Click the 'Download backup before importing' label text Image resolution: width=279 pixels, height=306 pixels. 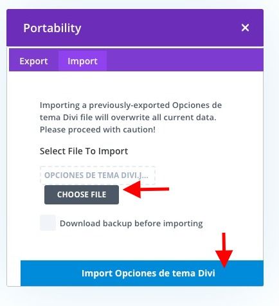click(131, 223)
